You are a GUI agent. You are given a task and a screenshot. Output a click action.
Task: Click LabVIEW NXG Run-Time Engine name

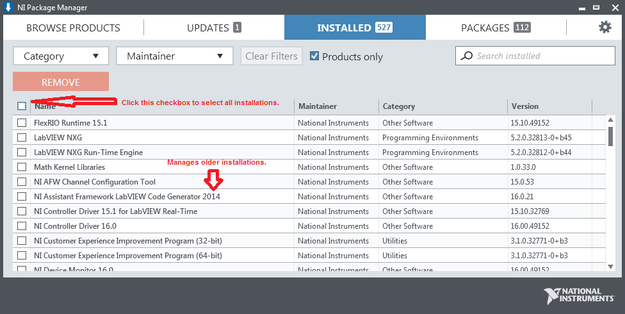(x=88, y=153)
